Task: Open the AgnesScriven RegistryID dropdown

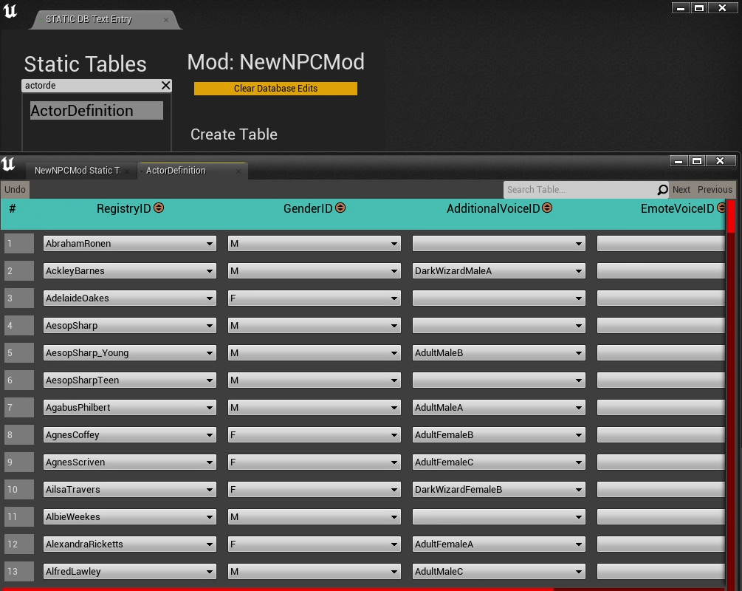Action: tap(130, 462)
